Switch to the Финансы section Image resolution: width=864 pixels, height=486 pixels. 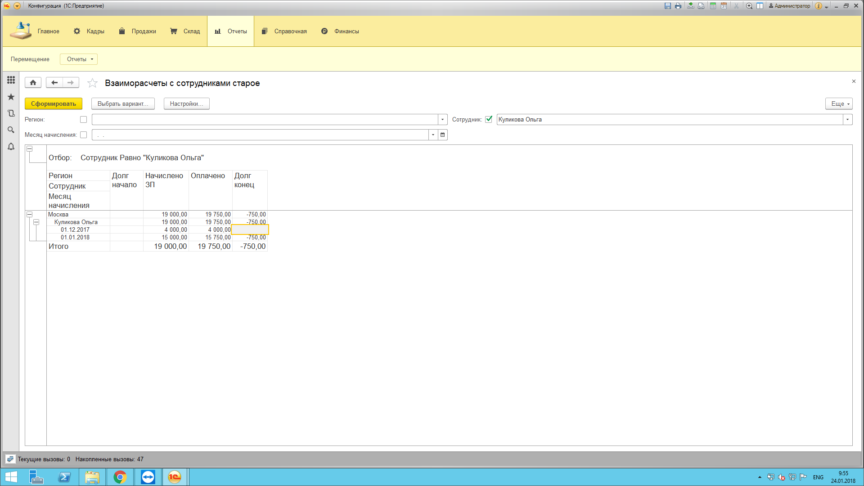click(340, 31)
